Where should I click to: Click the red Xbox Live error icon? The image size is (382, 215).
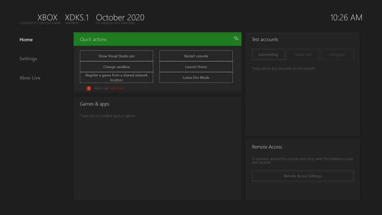tap(88, 88)
